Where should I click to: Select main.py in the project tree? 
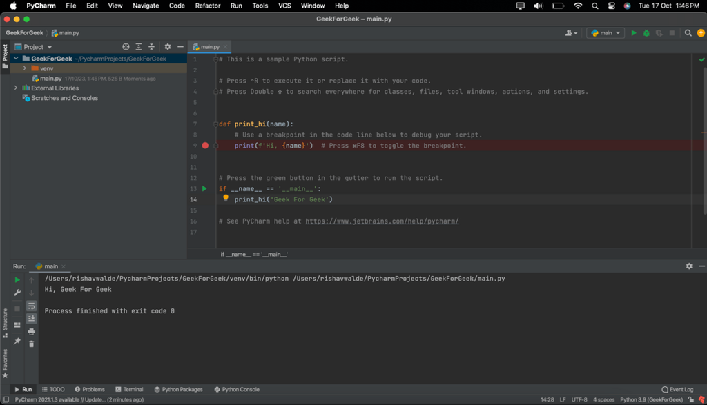(50, 79)
